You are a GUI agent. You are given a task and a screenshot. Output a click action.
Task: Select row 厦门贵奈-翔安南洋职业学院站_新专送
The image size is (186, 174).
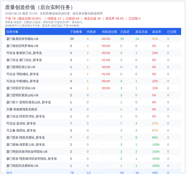coord(93,159)
